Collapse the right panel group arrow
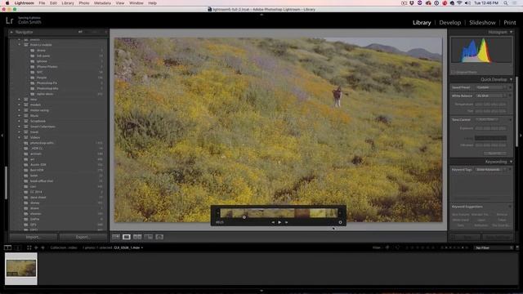This screenshot has width=523, height=294. click(x=521, y=136)
